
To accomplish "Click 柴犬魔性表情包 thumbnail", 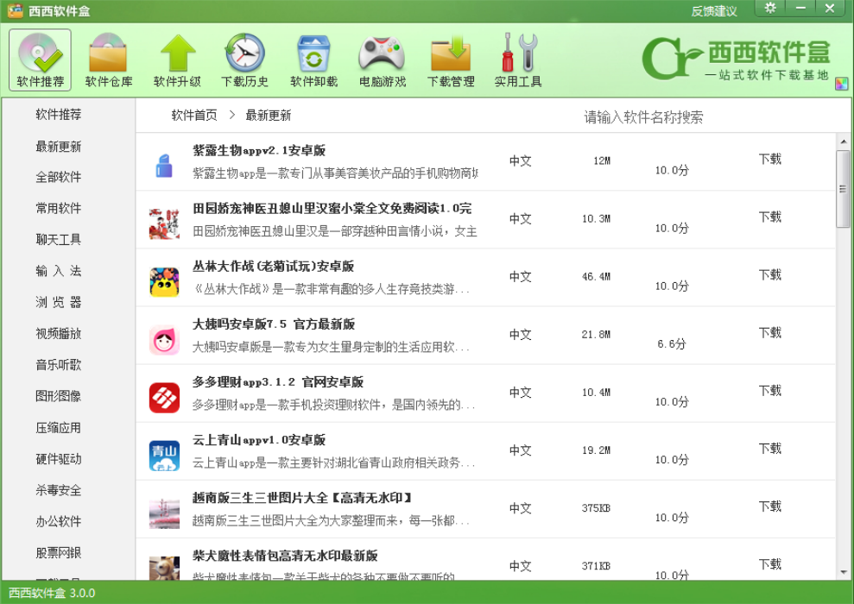I will 164,568.
